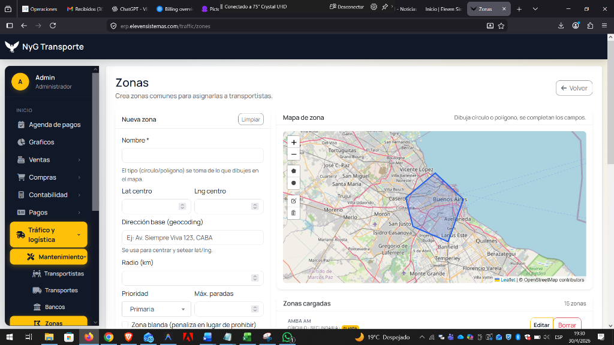Edit the AMBA AM zone
The width and height of the screenshot is (614, 345).
(x=541, y=324)
